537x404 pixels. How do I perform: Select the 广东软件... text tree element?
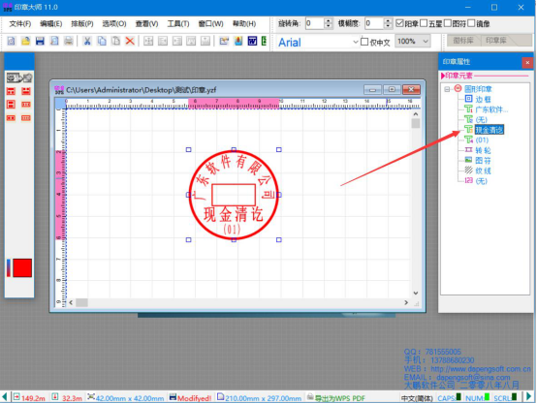[x=491, y=109]
